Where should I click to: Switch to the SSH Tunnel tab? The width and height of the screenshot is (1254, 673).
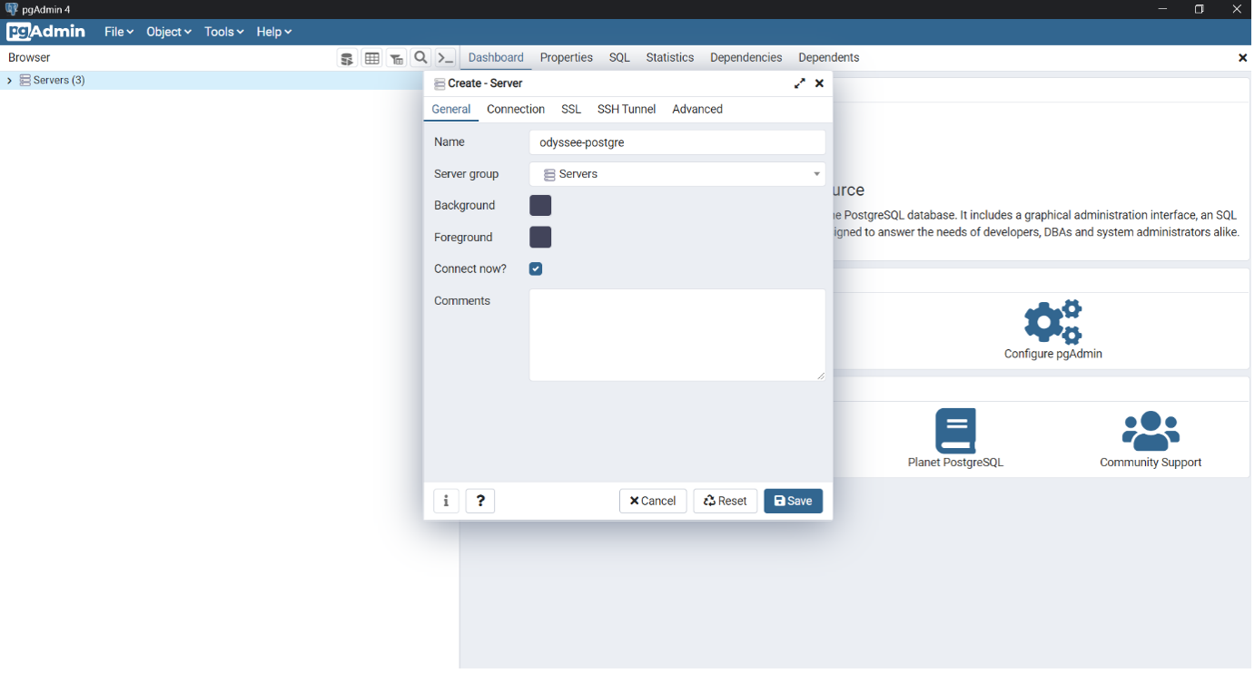coord(627,110)
